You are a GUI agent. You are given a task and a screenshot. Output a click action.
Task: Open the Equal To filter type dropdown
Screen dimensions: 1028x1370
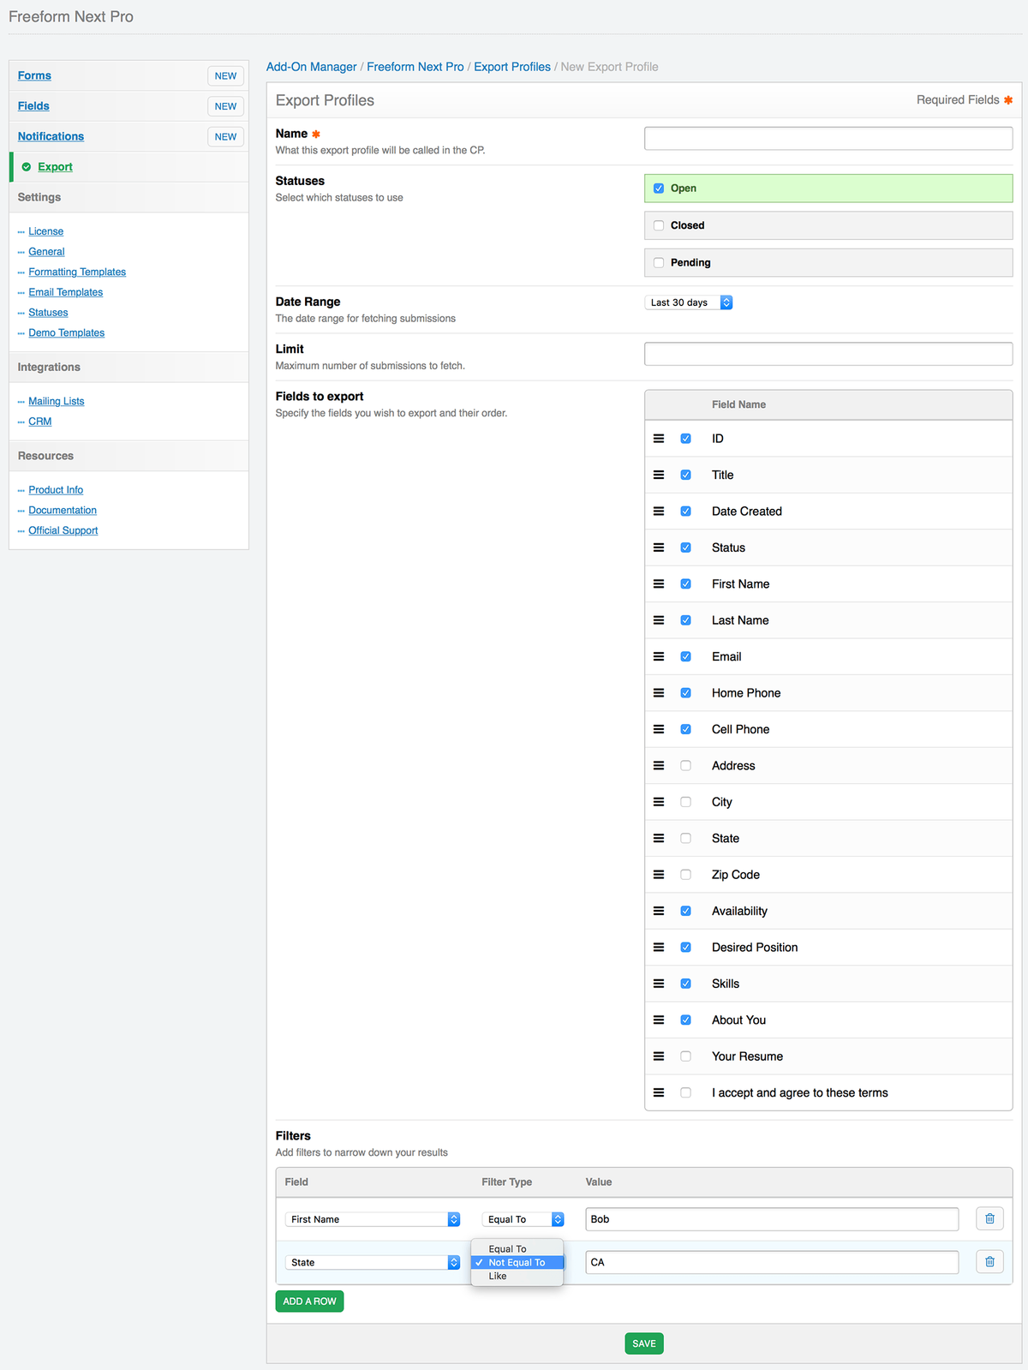point(523,1219)
